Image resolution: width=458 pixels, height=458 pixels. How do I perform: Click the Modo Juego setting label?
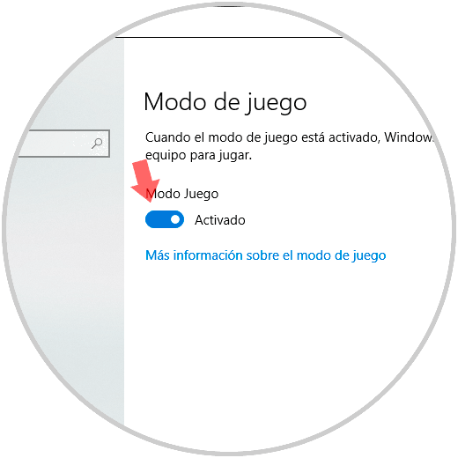pyautogui.click(x=182, y=194)
